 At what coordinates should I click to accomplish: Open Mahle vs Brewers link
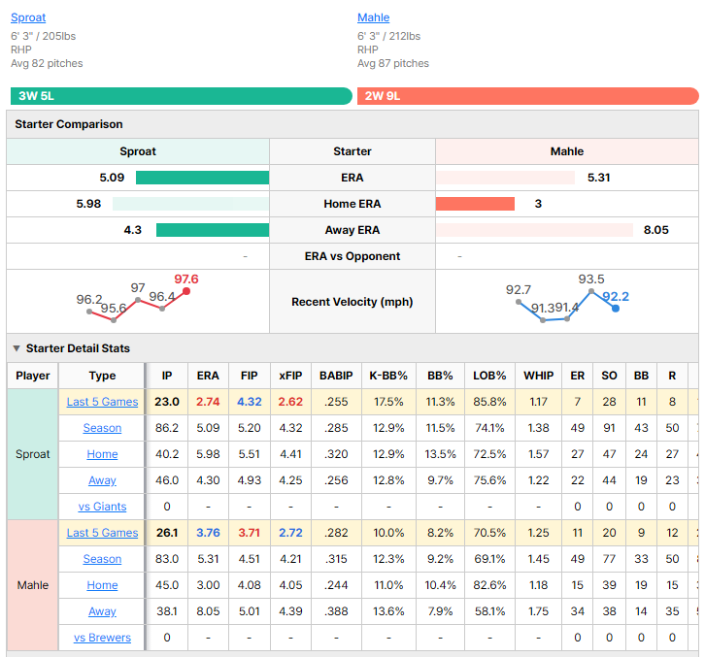pyautogui.click(x=102, y=638)
